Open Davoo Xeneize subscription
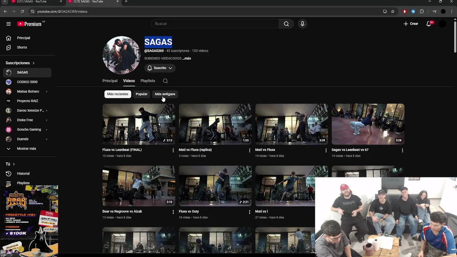 pos(27,111)
